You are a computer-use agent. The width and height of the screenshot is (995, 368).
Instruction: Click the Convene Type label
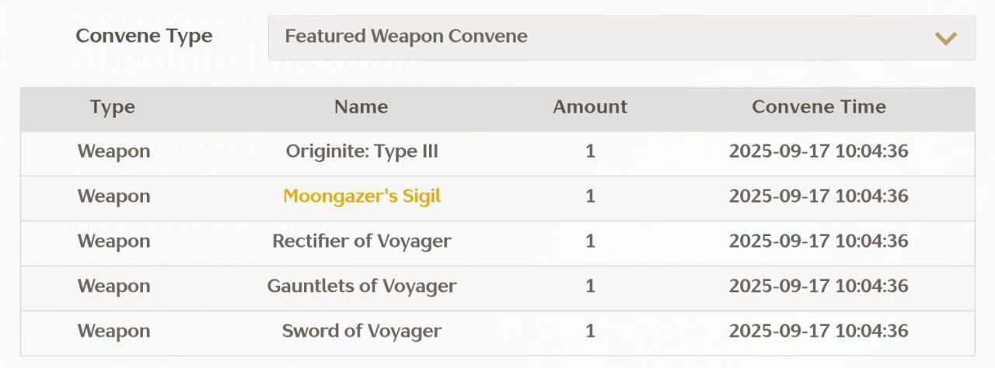coord(144,36)
